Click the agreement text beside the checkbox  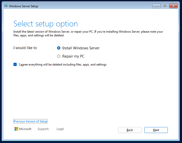click(63, 65)
